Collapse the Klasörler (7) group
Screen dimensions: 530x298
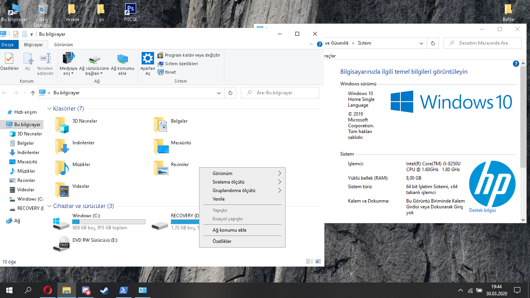(49, 109)
